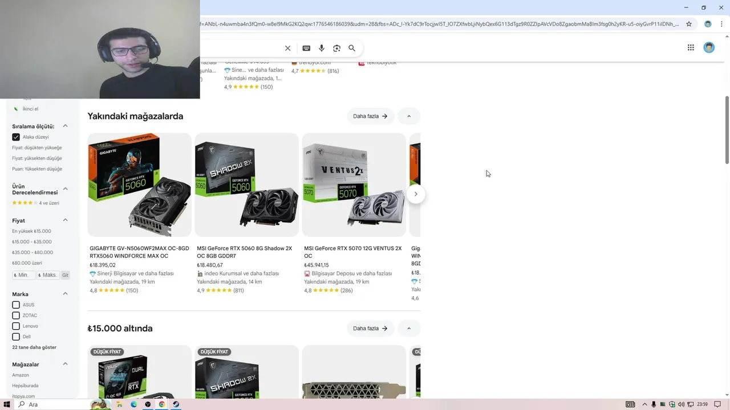The image size is (730, 410).
Task: Open the on-screen keyboard input tool
Action: point(306,48)
